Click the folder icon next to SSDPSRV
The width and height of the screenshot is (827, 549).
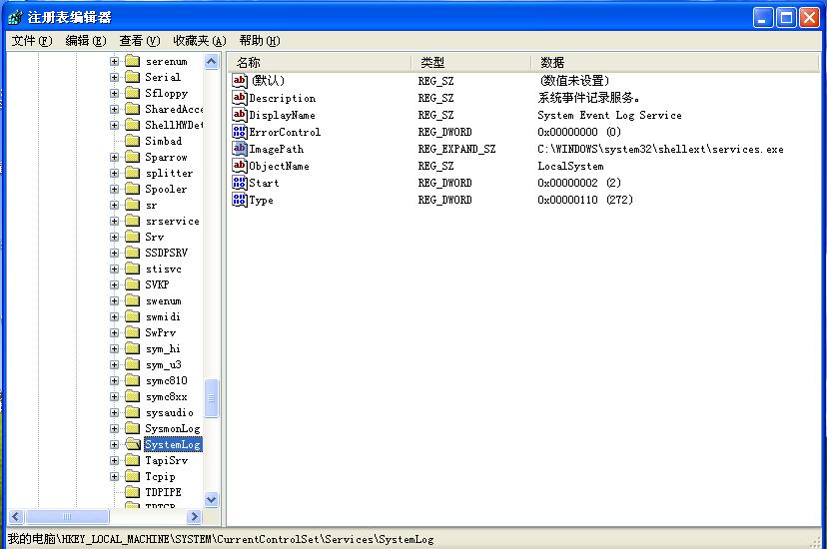click(x=133, y=253)
